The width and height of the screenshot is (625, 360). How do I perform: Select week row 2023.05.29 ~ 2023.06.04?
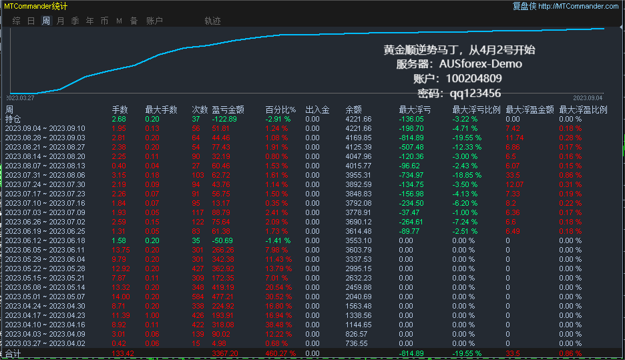pyautogui.click(x=45, y=260)
